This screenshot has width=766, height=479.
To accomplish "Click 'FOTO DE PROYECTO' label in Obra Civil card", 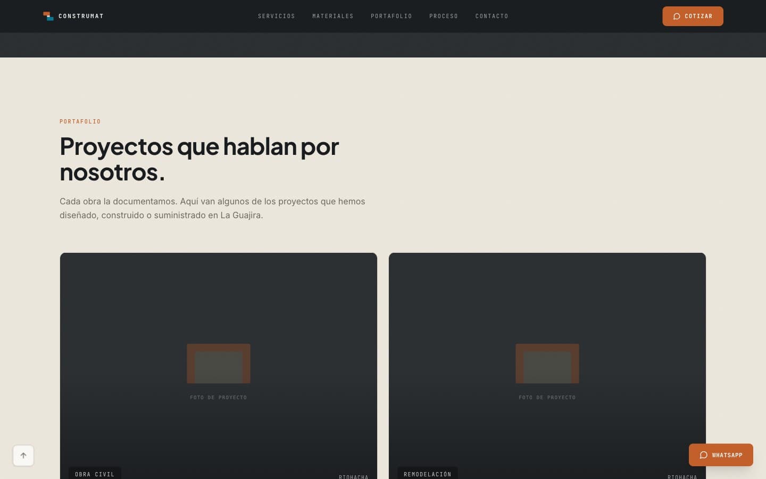I will point(219,398).
